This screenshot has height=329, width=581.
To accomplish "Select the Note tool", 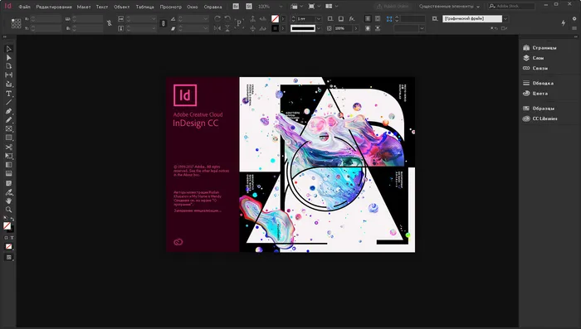I will click(8, 183).
